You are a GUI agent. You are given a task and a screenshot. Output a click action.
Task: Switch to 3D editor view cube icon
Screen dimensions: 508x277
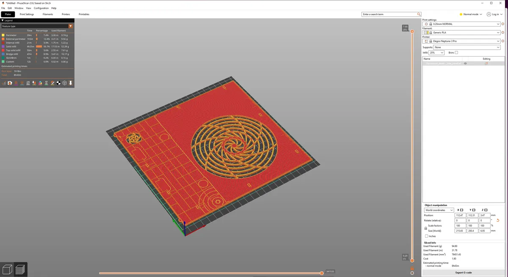(7, 269)
